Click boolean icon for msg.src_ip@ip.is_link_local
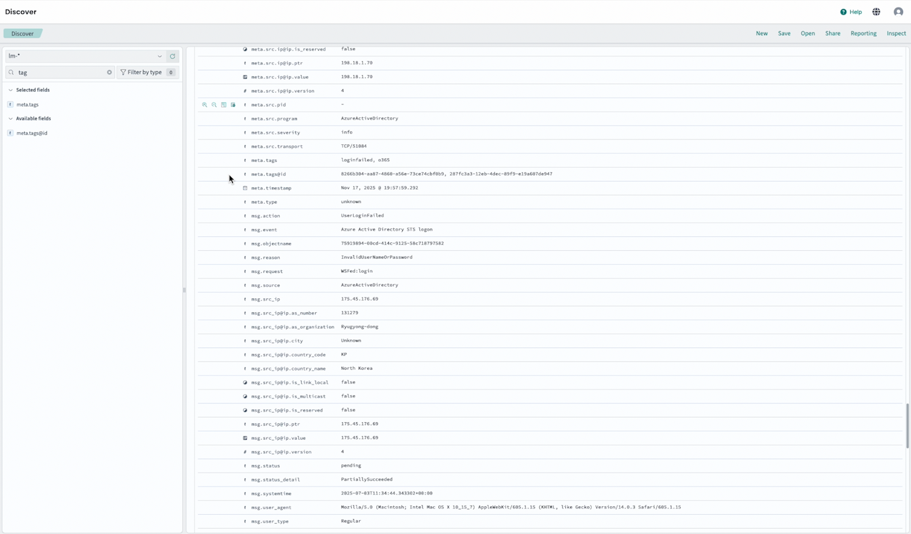The image size is (911, 534). click(x=245, y=382)
